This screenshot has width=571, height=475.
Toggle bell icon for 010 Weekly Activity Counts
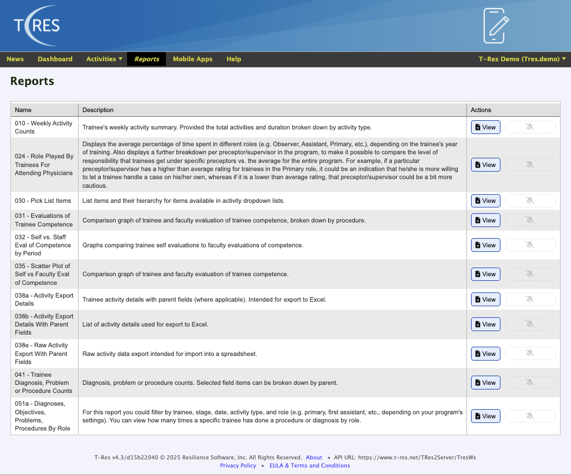[x=530, y=127]
